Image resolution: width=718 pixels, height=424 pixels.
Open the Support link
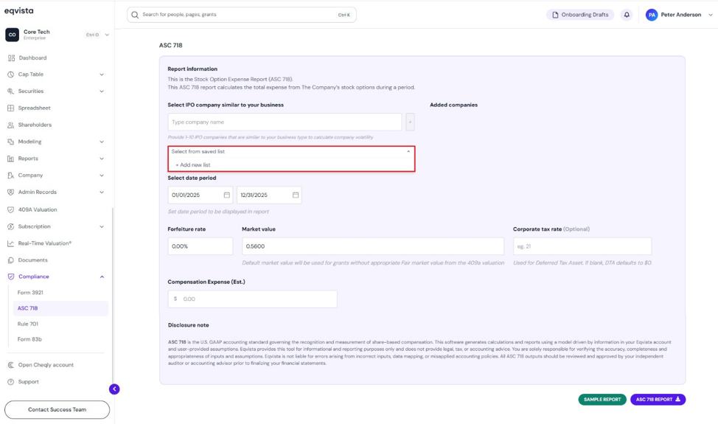[29, 382]
